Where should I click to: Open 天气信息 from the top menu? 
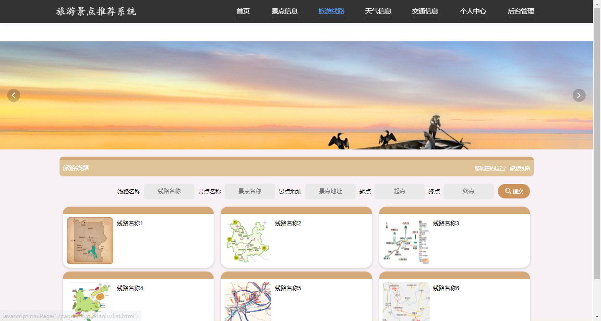click(378, 12)
